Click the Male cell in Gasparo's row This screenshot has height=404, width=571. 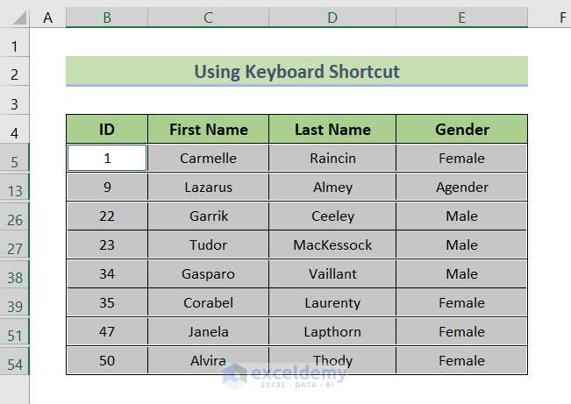(x=461, y=273)
